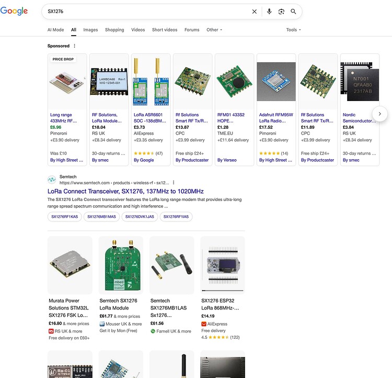Switch to the Shopping tab
This screenshot has height=378, width=392.
(114, 30)
